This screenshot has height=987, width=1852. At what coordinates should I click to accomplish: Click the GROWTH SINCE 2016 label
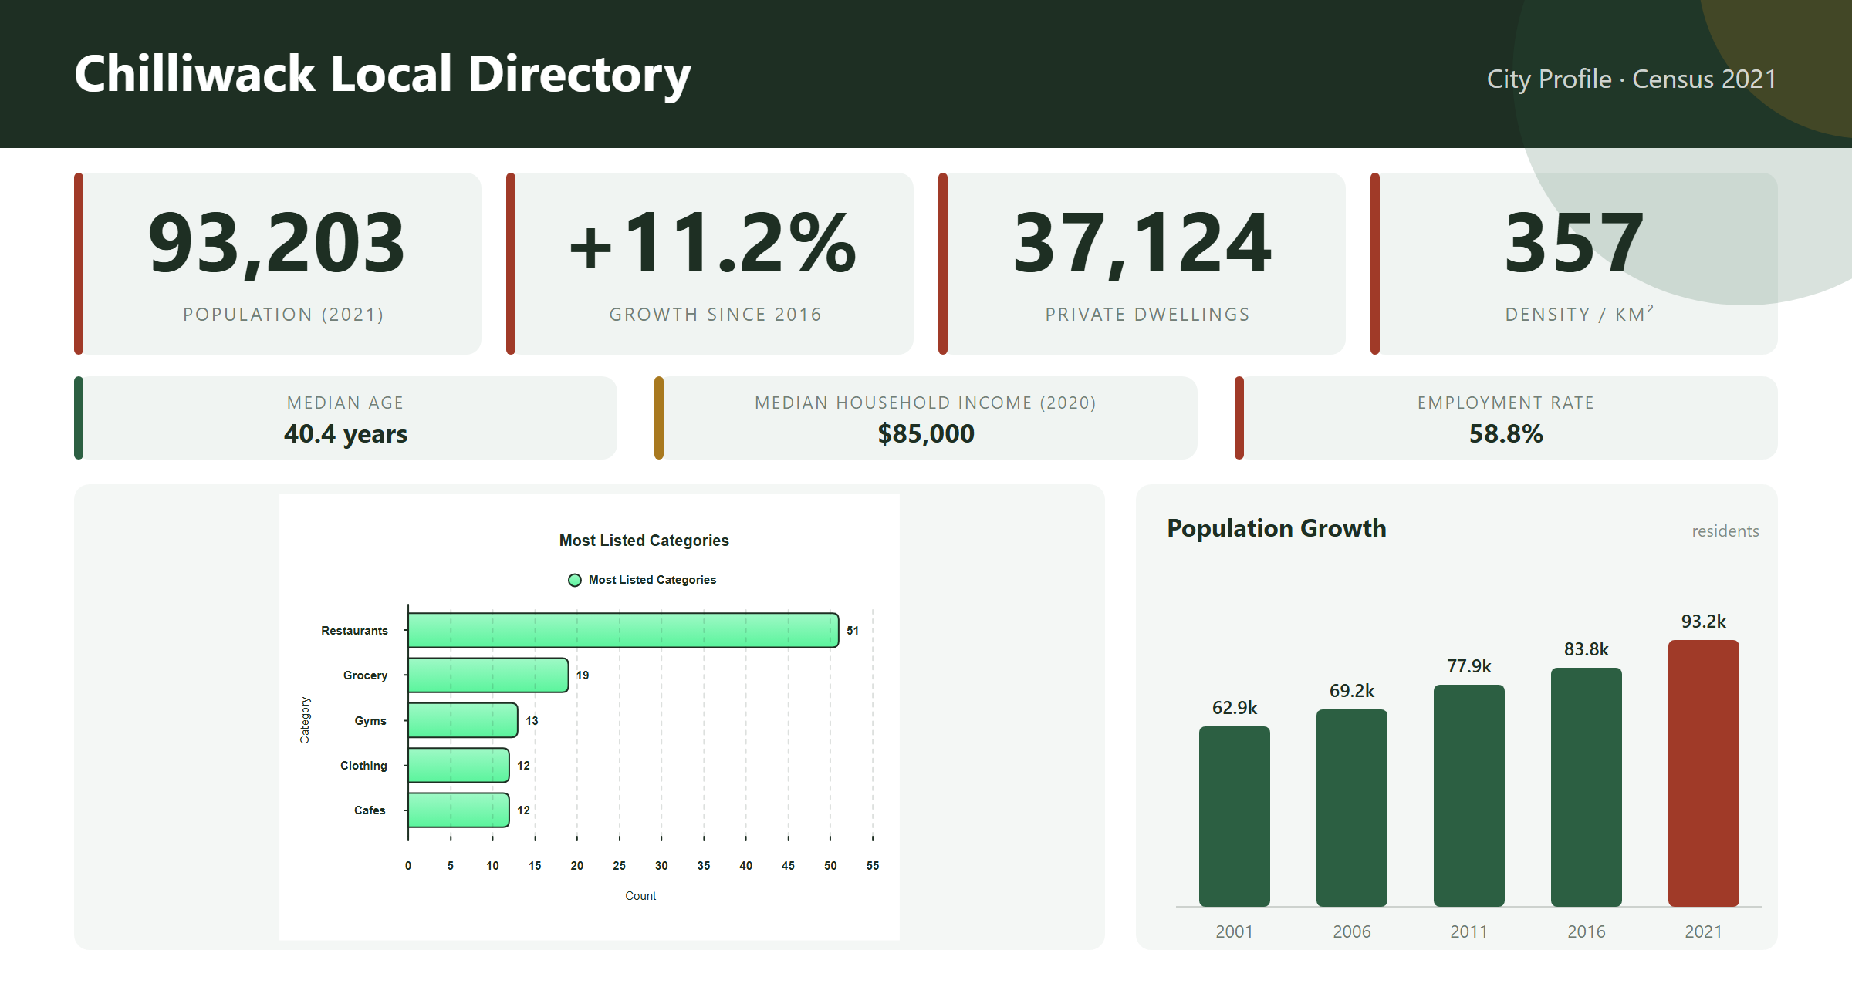[715, 315]
